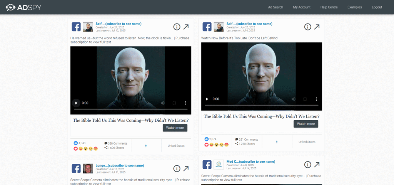Click Facebook icon on Med C... ad card
394x185 pixels.
tap(207, 164)
